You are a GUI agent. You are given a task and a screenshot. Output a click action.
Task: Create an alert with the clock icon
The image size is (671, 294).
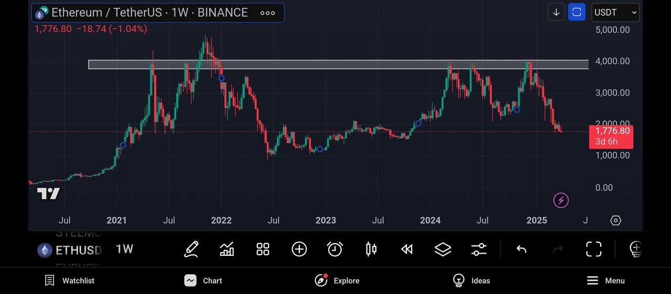point(335,249)
